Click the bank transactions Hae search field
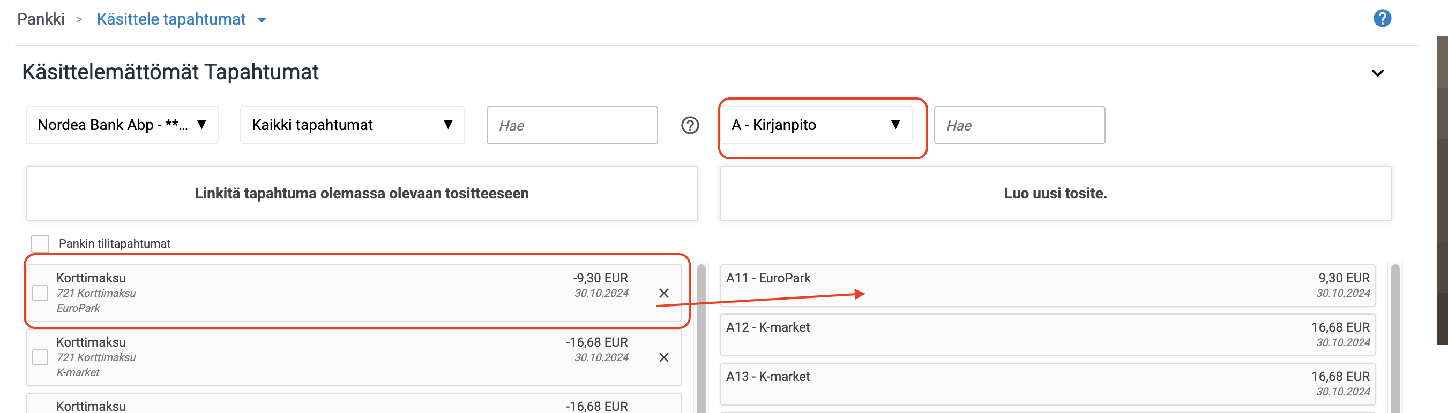Screen dimensions: 1448x413 click(x=572, y=125)
